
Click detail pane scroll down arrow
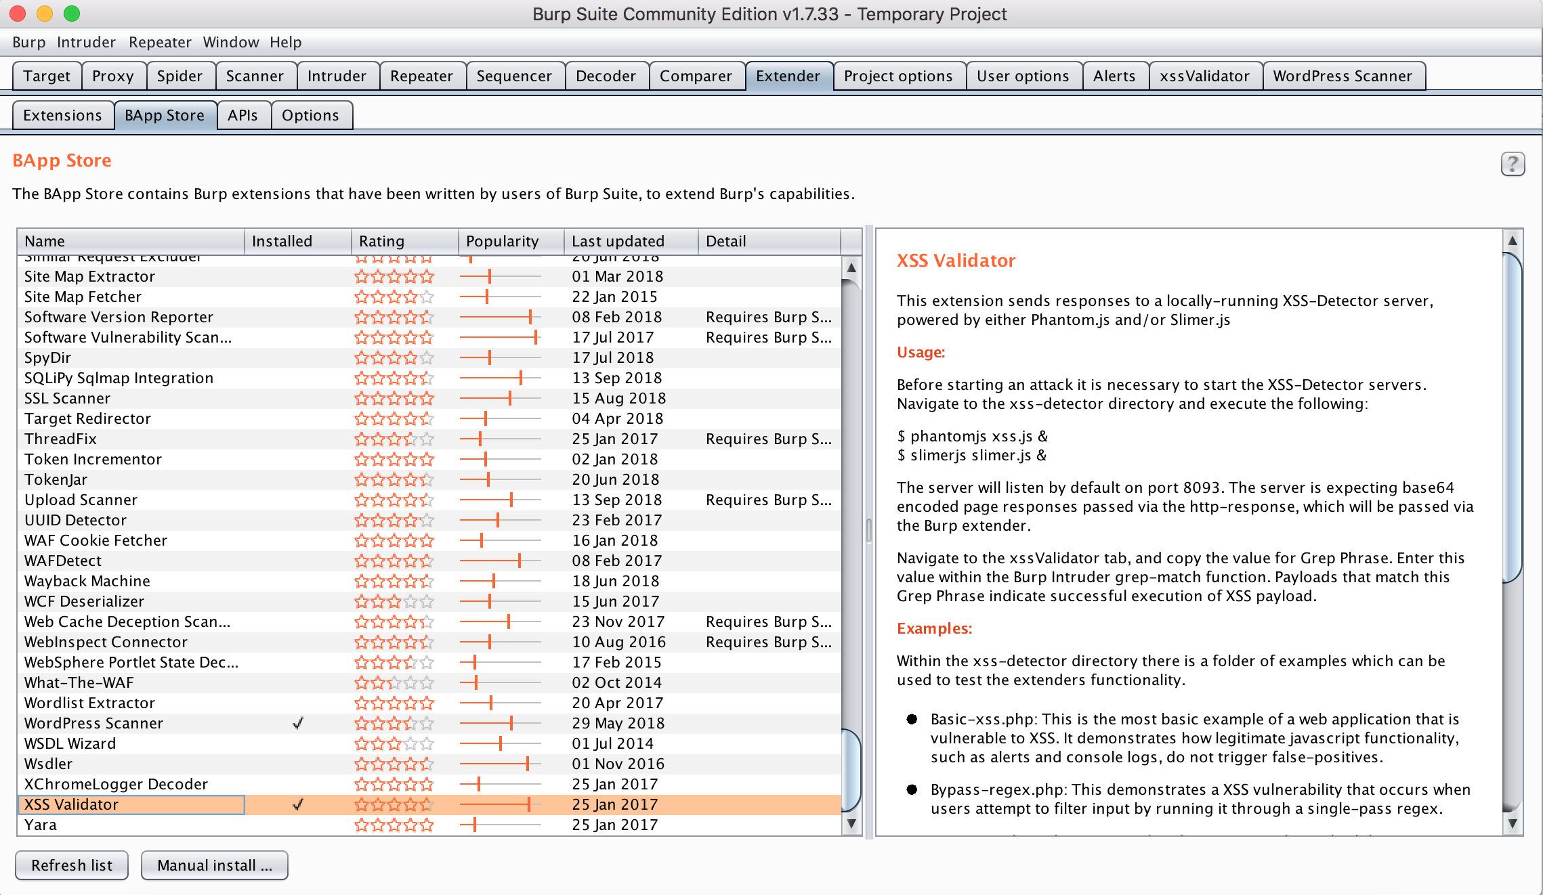tap(1512, 824)
